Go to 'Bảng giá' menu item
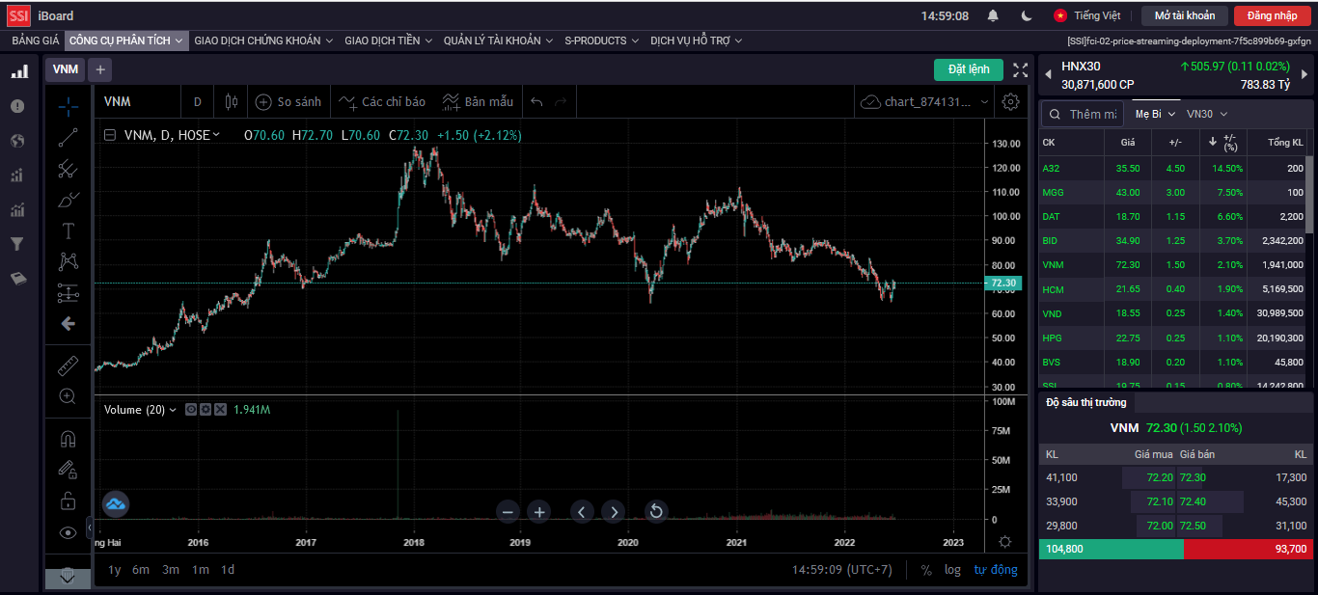 pos(36,41)
